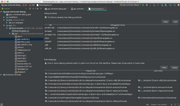This screenshot has height=106, width=180.
Task: Collapse the libsanangeles library node
Action: 7,28
